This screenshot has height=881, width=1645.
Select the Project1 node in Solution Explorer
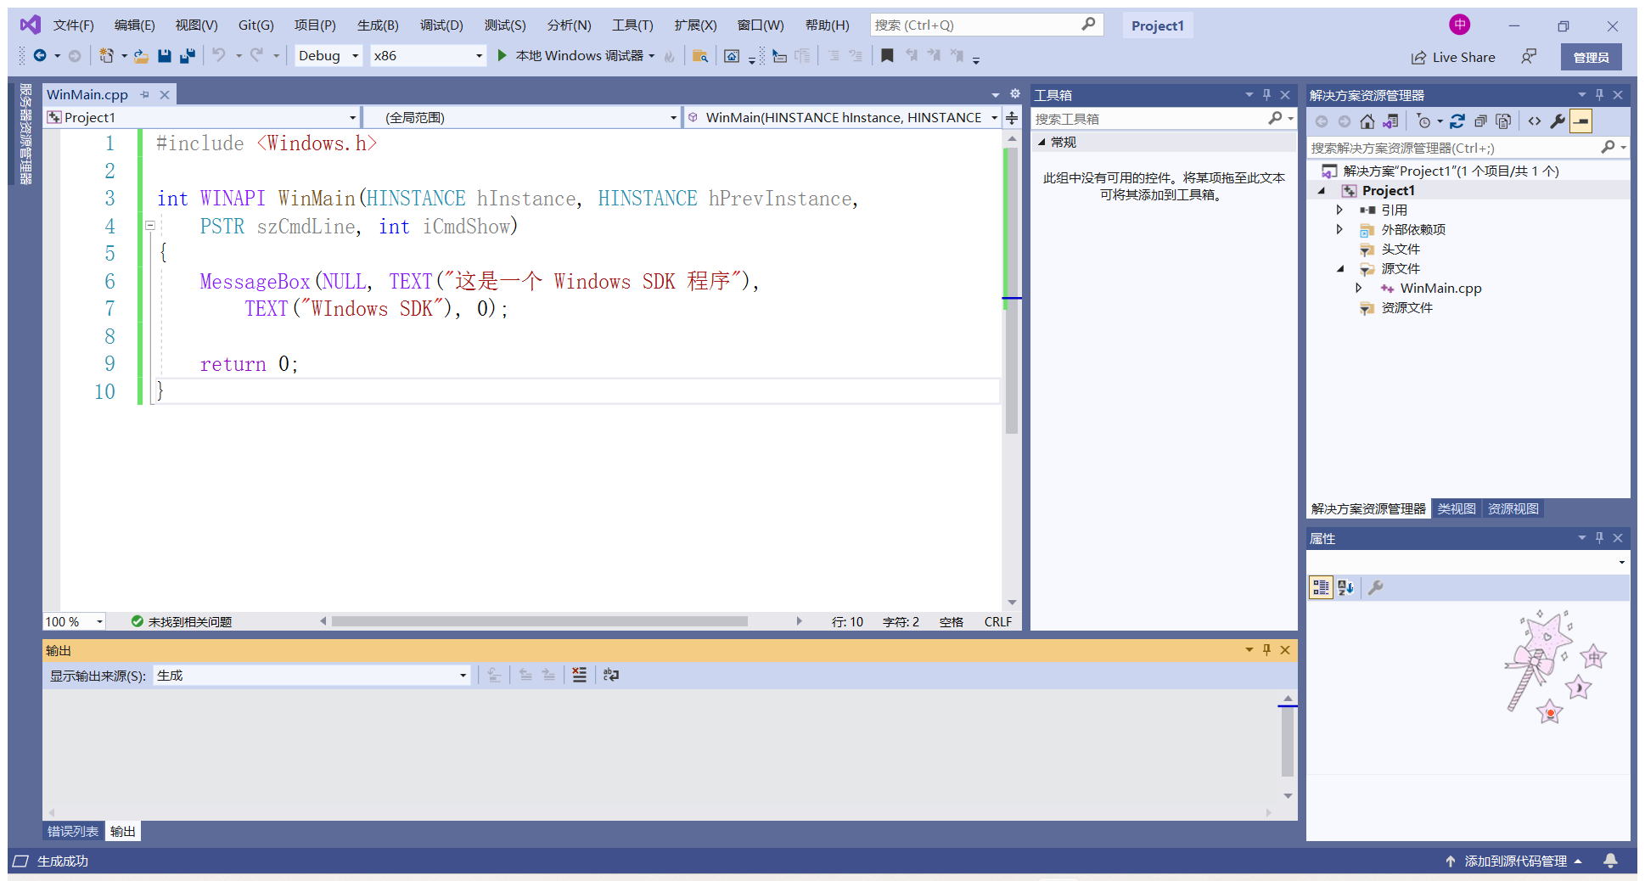click(x=1388, y=191)
